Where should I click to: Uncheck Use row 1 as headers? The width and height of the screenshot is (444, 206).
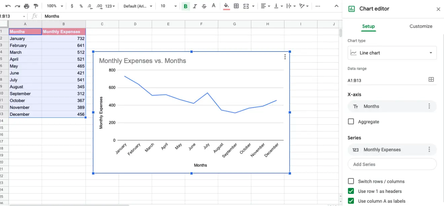(351, 191)
